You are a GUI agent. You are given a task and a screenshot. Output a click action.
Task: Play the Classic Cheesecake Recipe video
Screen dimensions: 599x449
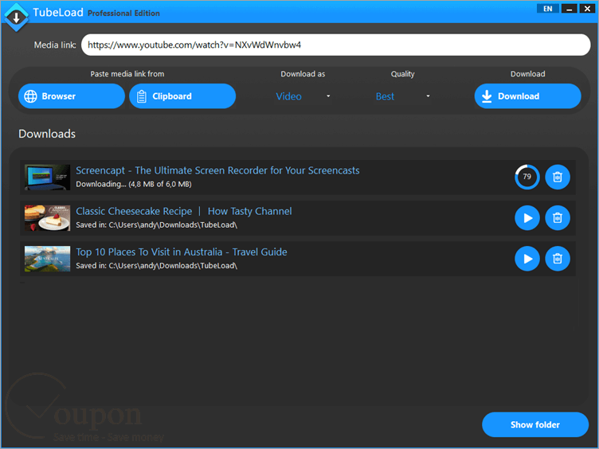click(x=527, y=217)
